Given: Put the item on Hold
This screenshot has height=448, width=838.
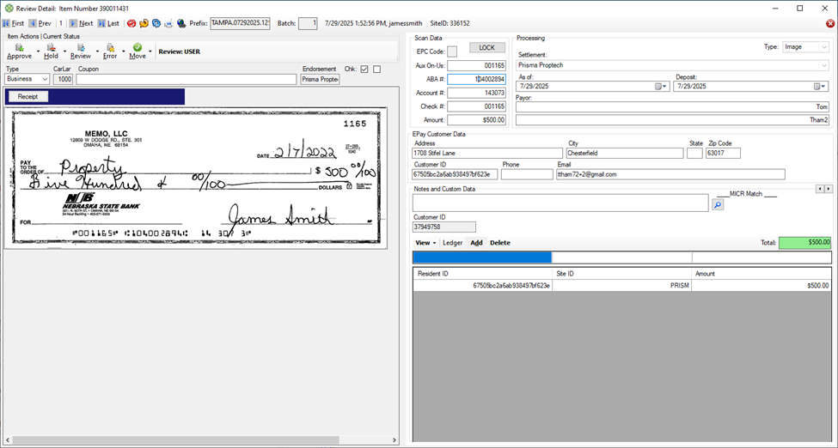Looking at the screenshot, I should [51, 49].
